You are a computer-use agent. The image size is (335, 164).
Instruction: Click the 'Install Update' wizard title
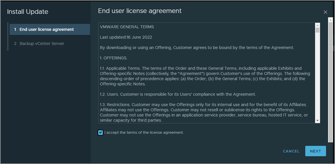[x=27, y=12]
